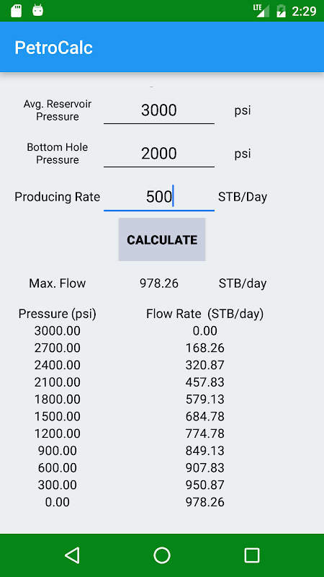Focus the Bottom Hole Pressure field
Viewport: 324px width, 577px height.
[159, 154]
